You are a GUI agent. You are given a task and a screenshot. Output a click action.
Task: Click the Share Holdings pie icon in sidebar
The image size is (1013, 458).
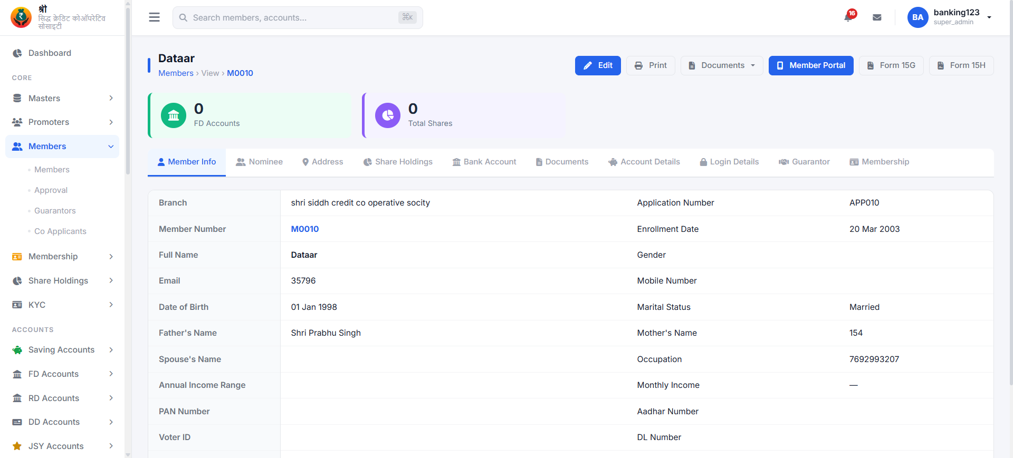17,281
